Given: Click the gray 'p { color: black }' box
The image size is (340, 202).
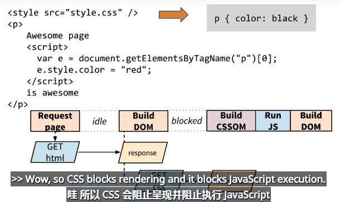Looking at the screenshot, I should tap(261, 18).
